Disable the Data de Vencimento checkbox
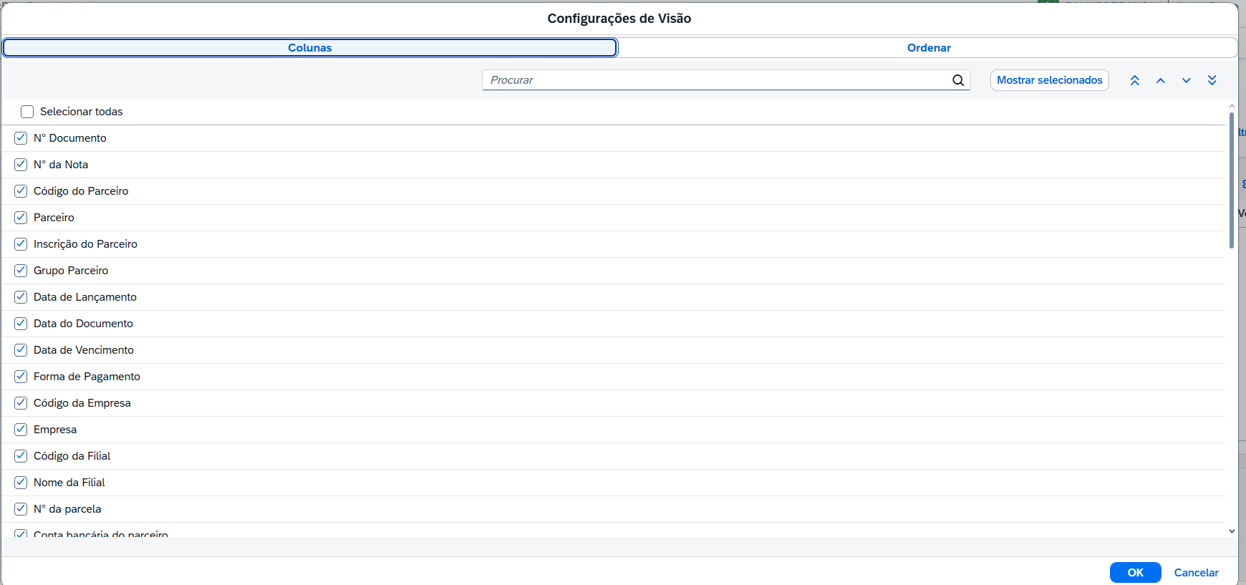Image resolution: width=1246 pixels, height=585 pixels. (21, 350)
